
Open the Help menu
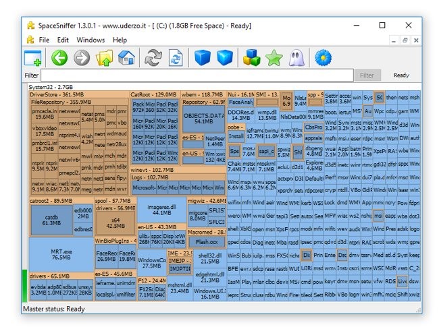[x=120, y=40]
